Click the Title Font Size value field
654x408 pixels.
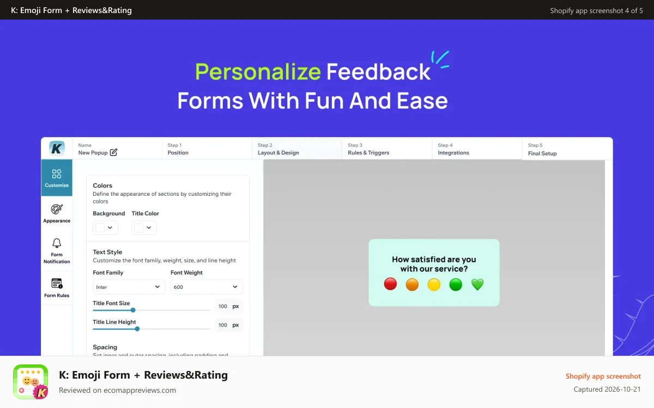tap(228, 306)
